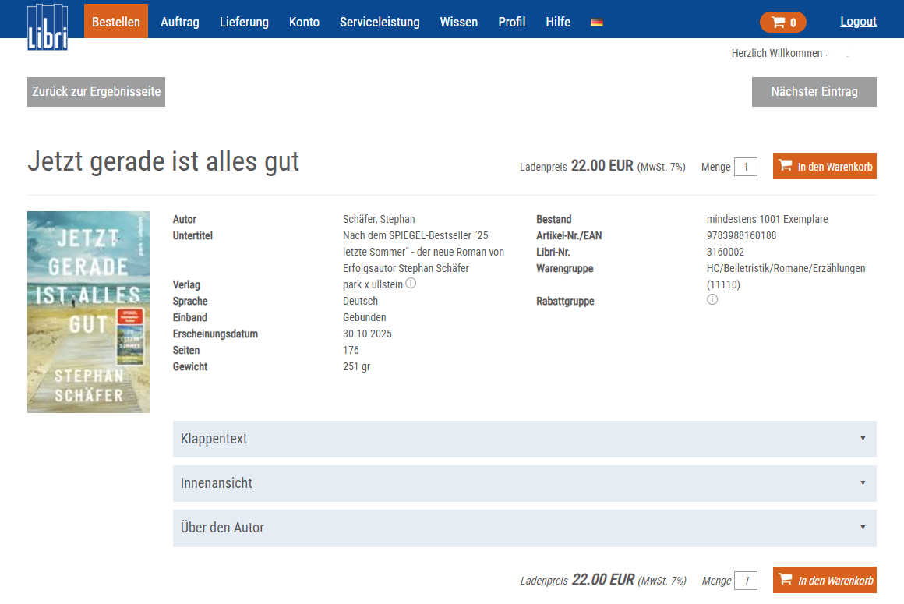Click the Libri logo icon
Image resolution: width=904 pixels, height=604 pixels.
click(48, 26)
